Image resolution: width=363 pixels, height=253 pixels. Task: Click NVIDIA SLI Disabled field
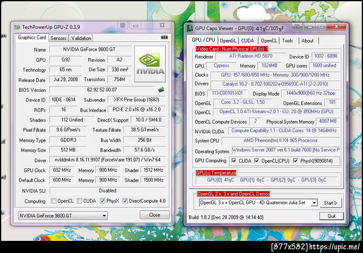pyautogui.click(x=108, y=191)
